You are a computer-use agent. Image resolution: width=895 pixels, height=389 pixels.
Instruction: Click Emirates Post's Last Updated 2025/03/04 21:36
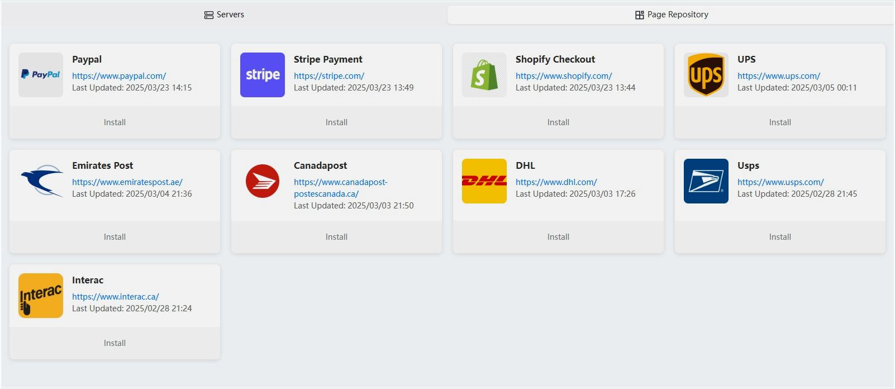[132, 194]
